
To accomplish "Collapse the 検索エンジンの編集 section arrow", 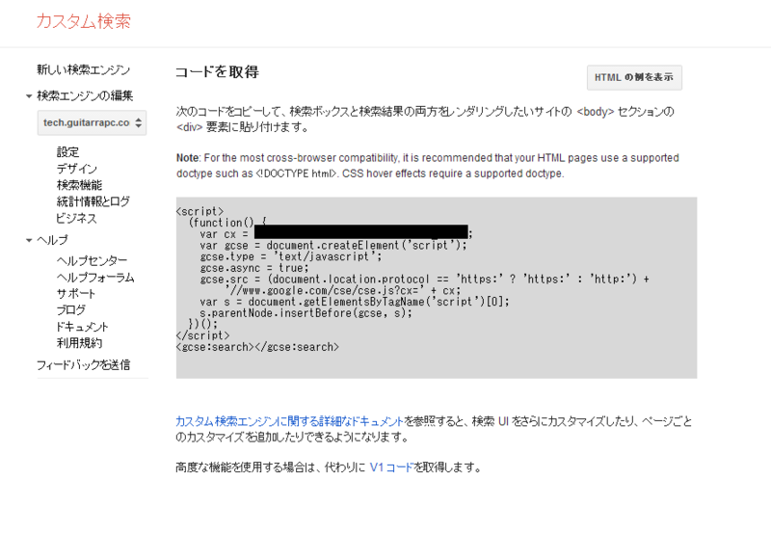I will pyautogui.click(x=29, y=96).
